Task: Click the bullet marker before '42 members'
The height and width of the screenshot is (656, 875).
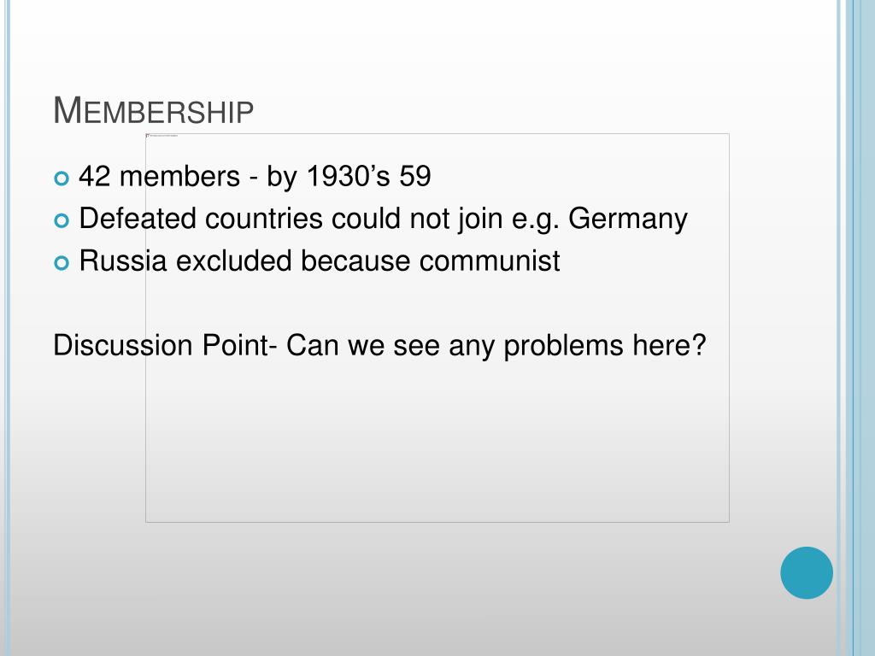Action: tap(62, 179)
